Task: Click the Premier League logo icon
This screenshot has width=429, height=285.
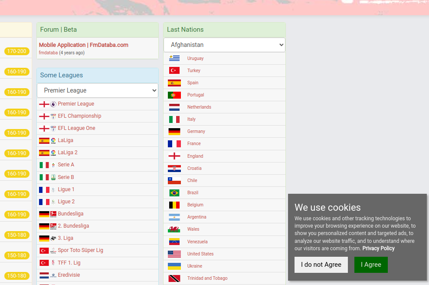Action: click(53, 104)
